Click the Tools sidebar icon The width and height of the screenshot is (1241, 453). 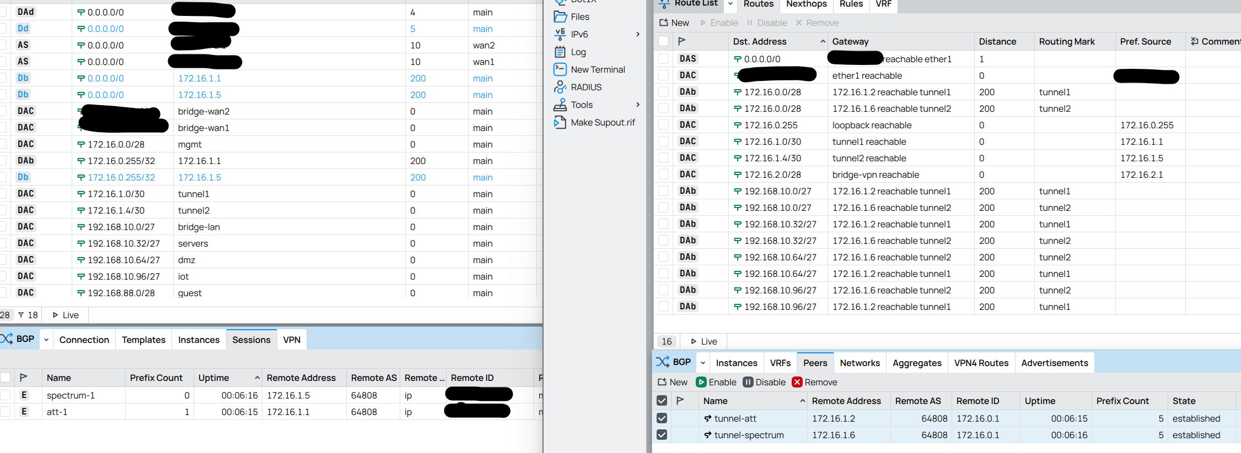coord(560,105)
